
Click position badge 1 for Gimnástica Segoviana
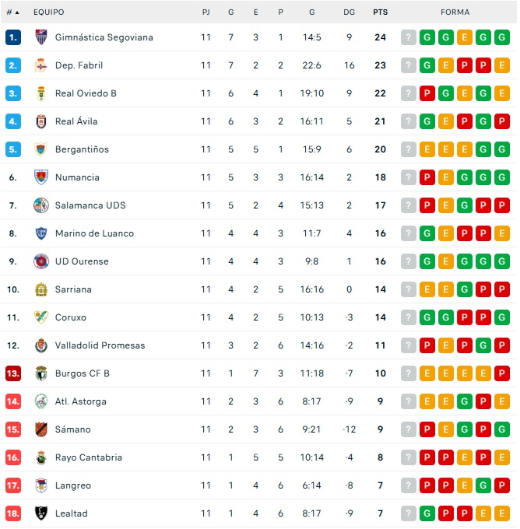[x=12, y=37]
